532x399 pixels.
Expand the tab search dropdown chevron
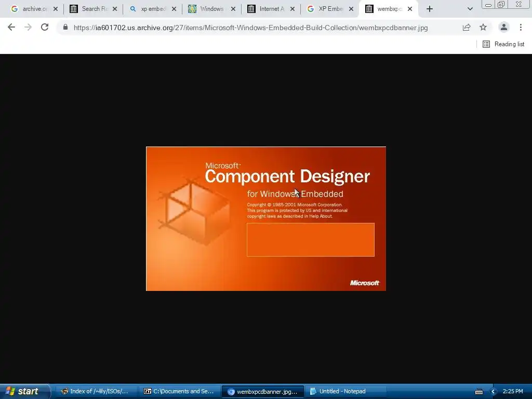(x=470, y=9)
